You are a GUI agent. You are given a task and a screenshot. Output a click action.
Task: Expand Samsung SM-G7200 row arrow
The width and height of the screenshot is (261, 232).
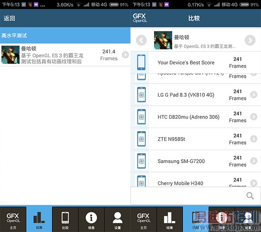click(x=254, y=161)
